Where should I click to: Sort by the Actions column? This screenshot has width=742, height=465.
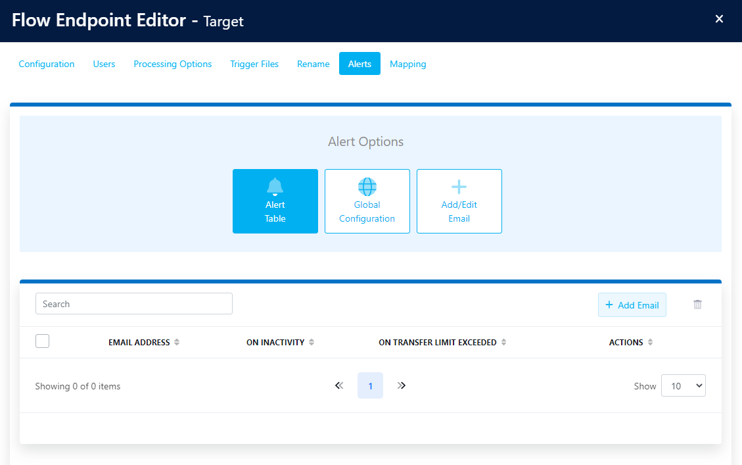[x=650, y=343]
